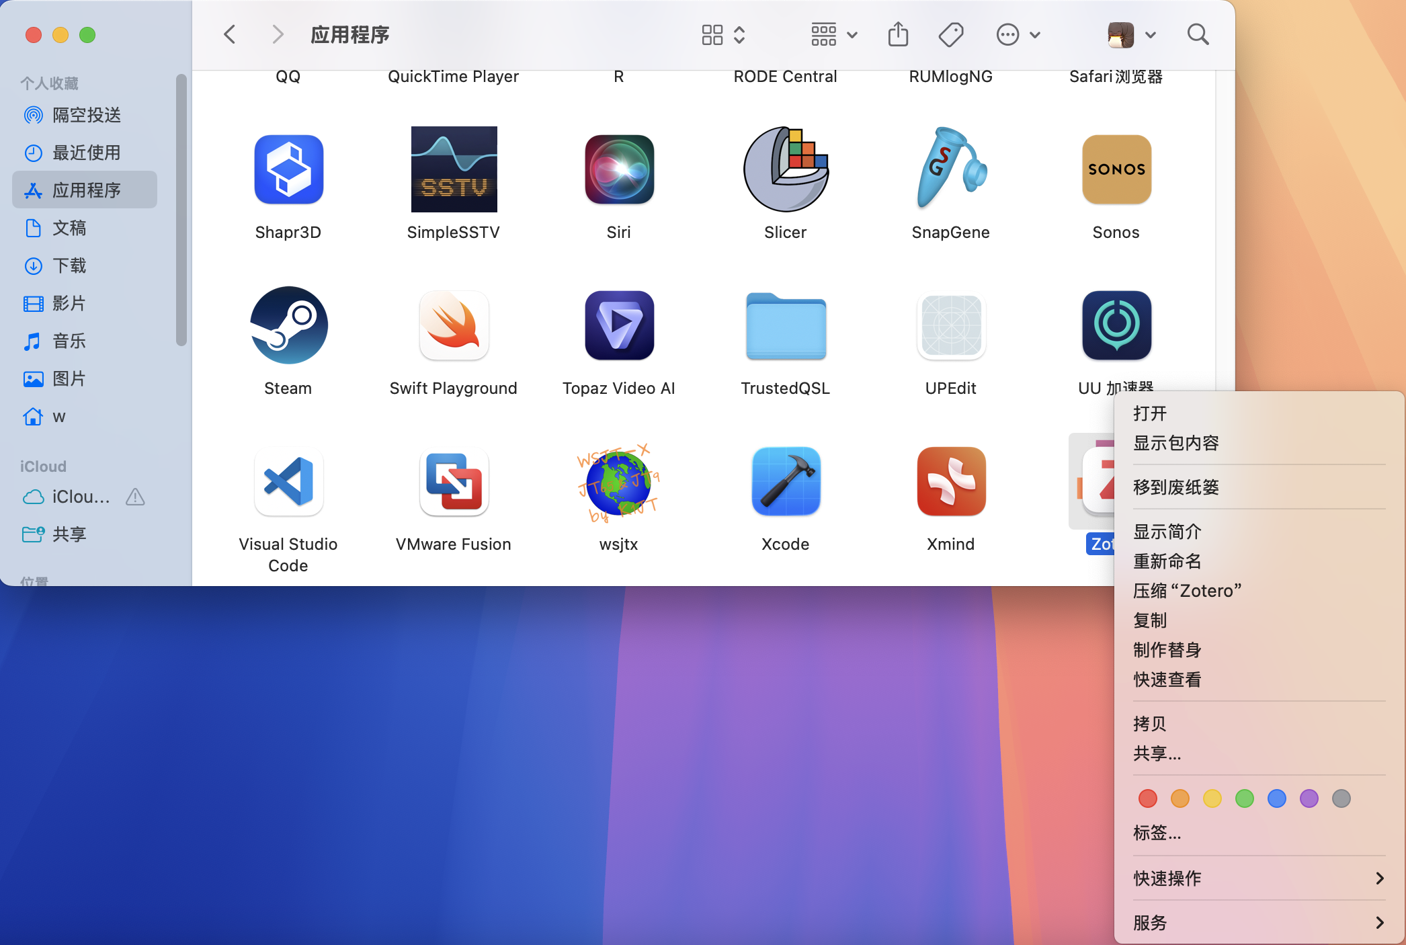Click the Visual Studio Code icon
The width and height of the screenshot is (1406, 945).
pyautogui.click(x=288, y=482)
